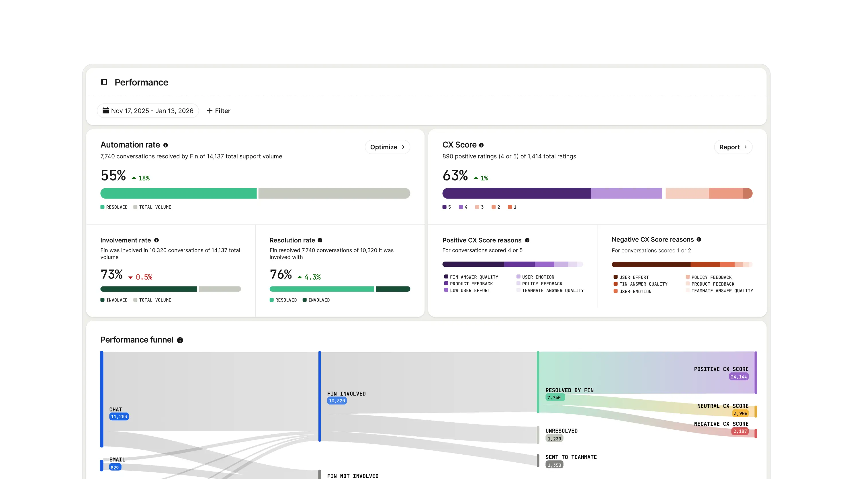Image resolution: width=853 pixels, height=479 pixels.
Task: Select the light purple 4-rating bar segment
Action: 627,193
